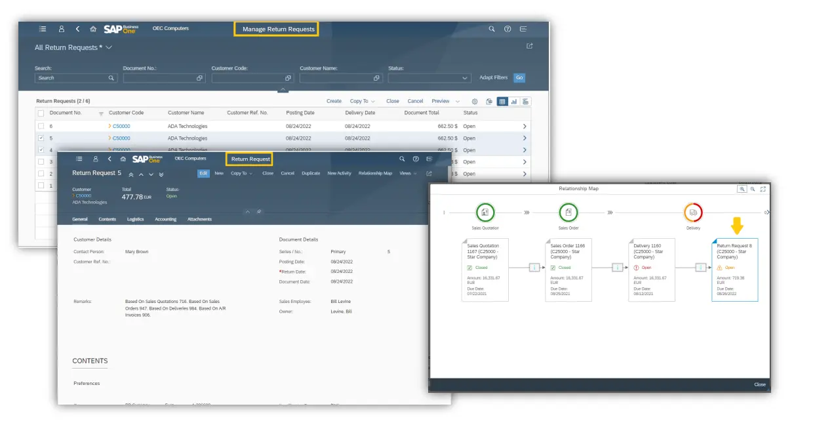Switch to chart view in Return Requests list
The image size is (817, 425).
point(513,102)
